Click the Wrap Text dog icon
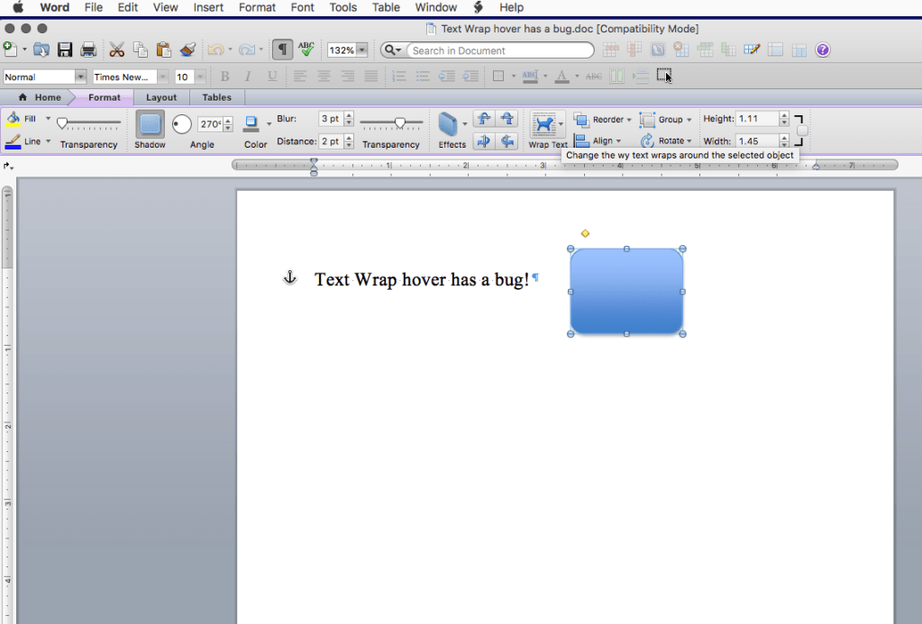 [x=543, y=124]
